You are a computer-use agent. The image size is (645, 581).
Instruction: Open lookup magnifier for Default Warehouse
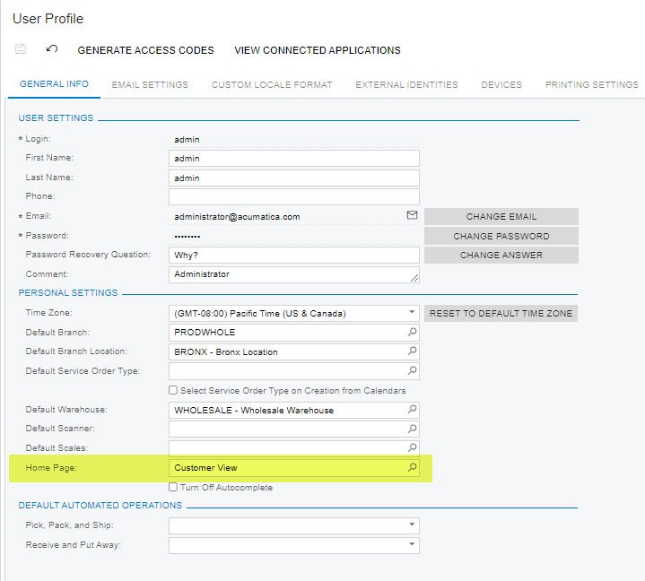[412, 410]
